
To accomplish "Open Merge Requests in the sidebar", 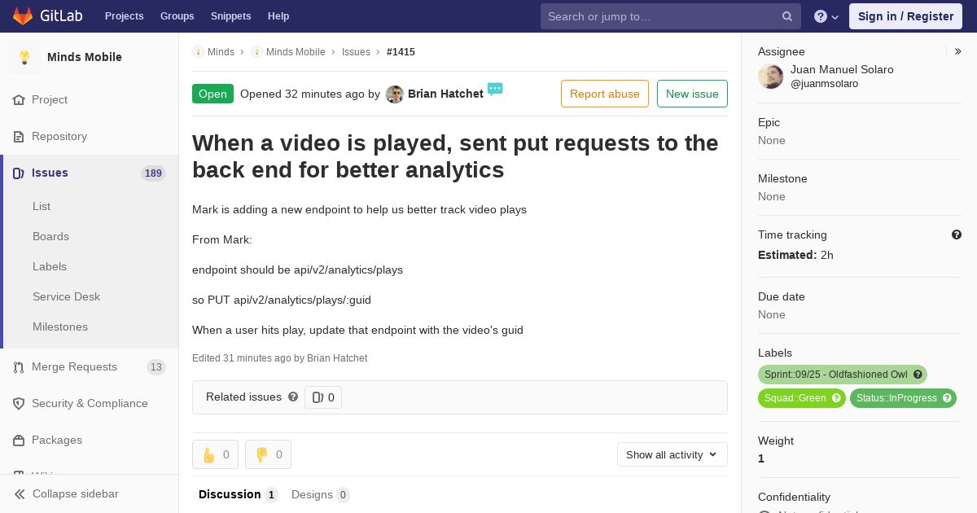I will [74, 366].
